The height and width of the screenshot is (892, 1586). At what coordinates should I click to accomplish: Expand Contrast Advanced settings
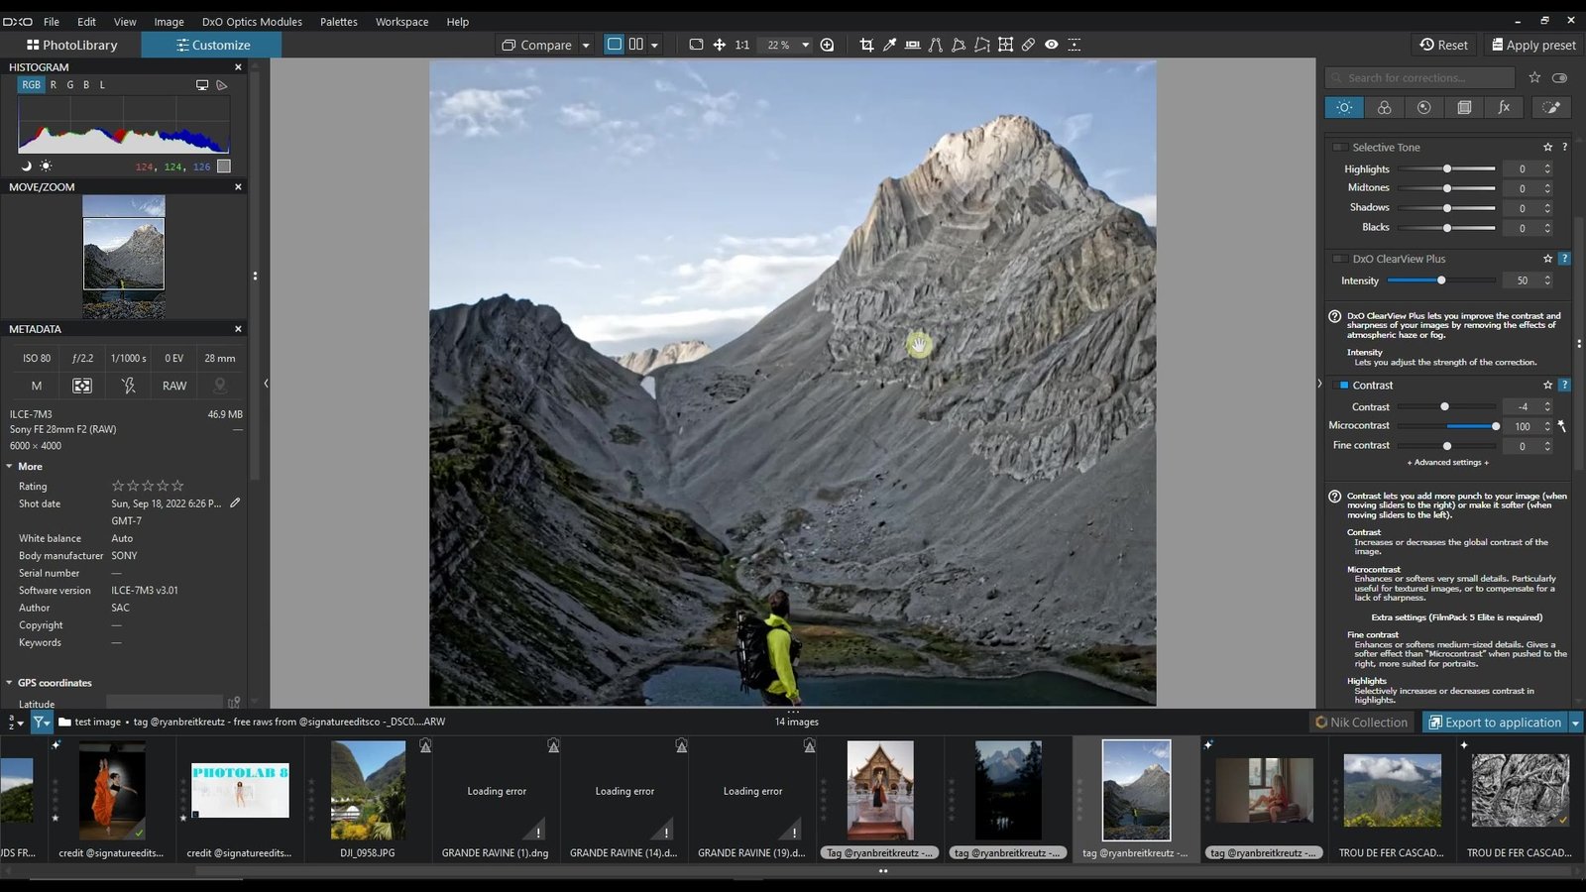tap(1447, 463)
